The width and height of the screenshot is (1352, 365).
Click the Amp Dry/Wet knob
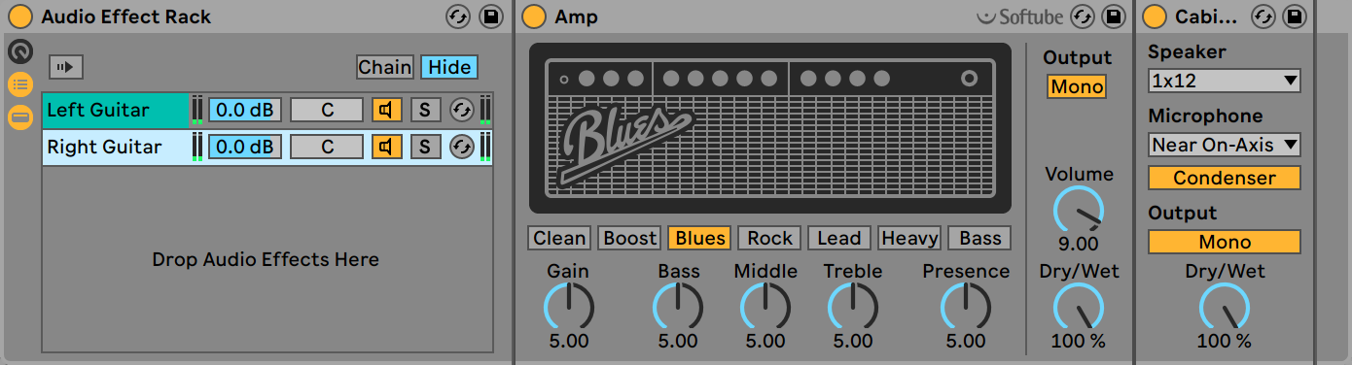[x=1078, y=307]
